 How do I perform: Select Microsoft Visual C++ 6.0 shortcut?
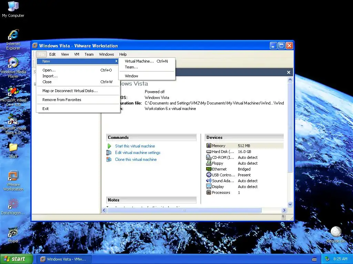13,96
